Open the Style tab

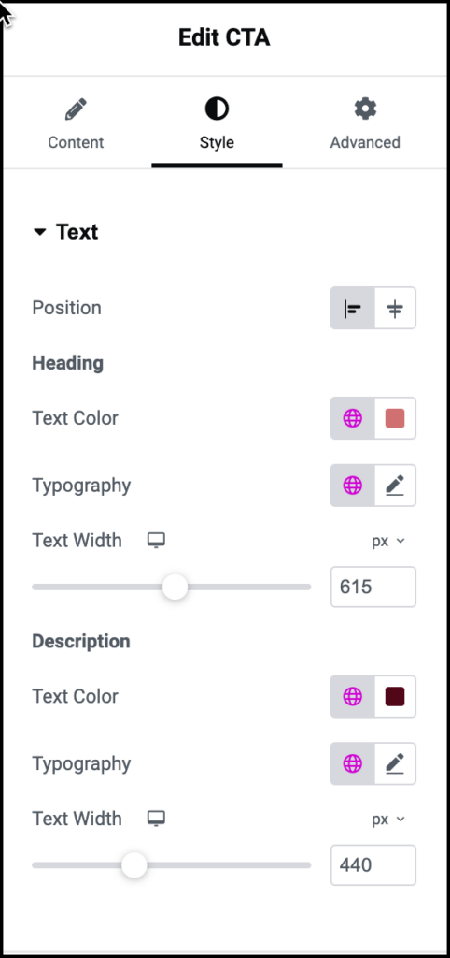click(x=217, y=125)
